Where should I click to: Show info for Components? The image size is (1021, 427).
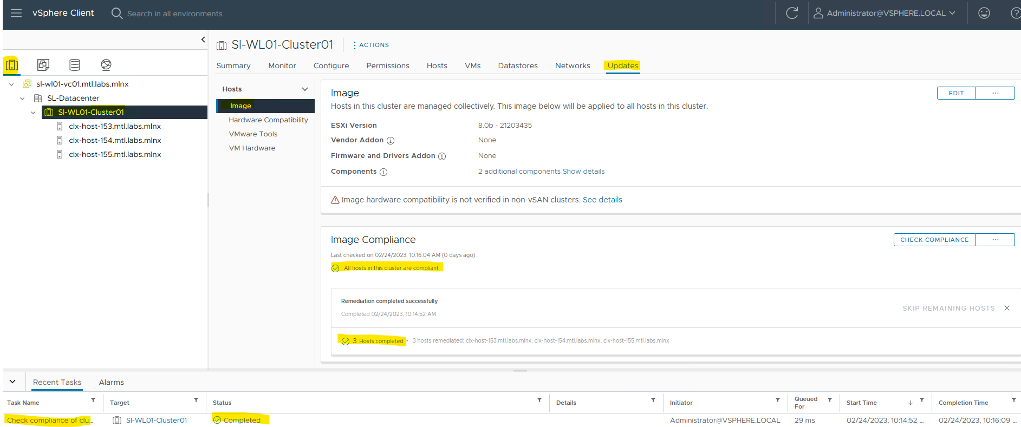(x=383, y=172)
